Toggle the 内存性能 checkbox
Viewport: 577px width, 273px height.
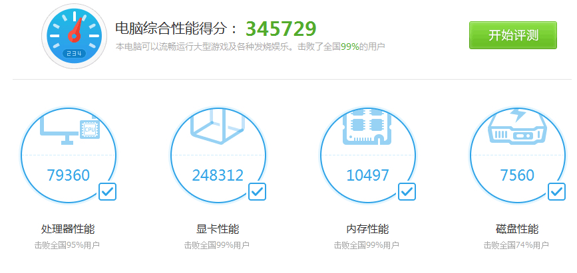tap(407, 191)
